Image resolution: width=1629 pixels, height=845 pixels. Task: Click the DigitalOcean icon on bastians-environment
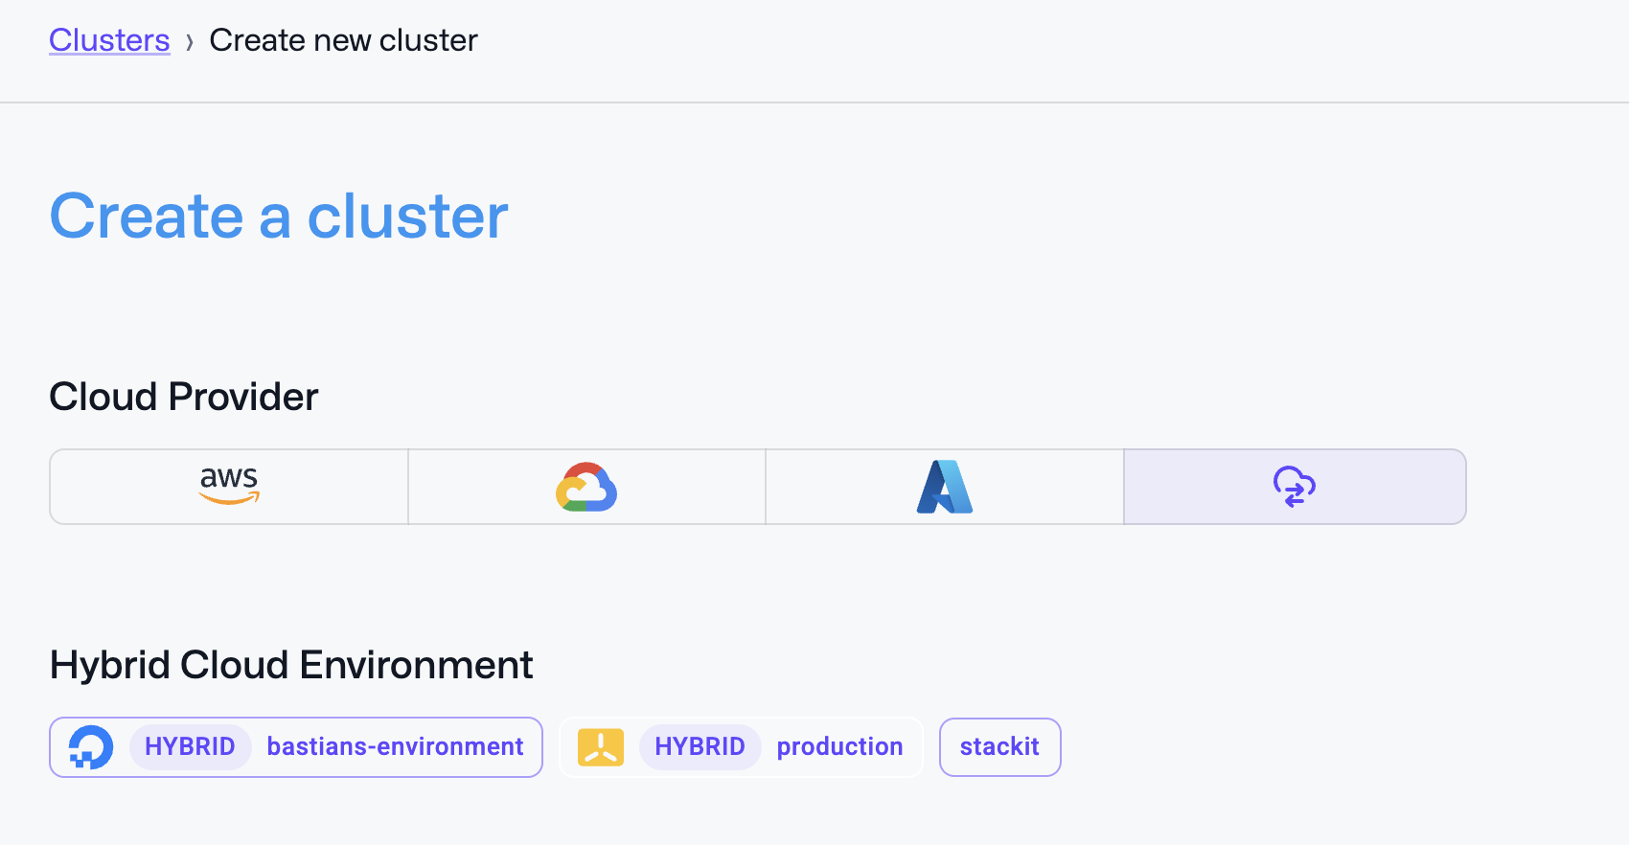click(90, 746)
